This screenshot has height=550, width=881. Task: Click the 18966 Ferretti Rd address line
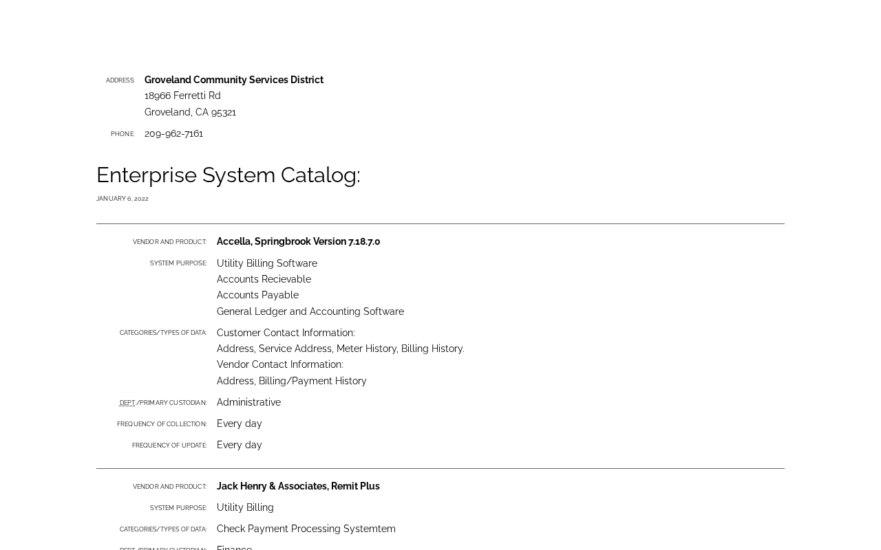(x=182, y=96)
